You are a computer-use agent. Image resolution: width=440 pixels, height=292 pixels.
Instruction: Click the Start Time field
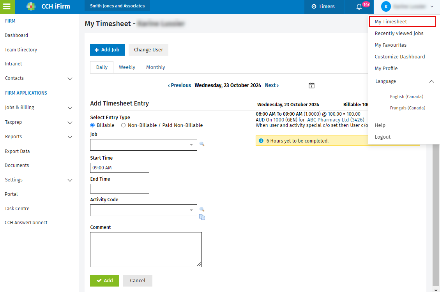coord(120,168)
